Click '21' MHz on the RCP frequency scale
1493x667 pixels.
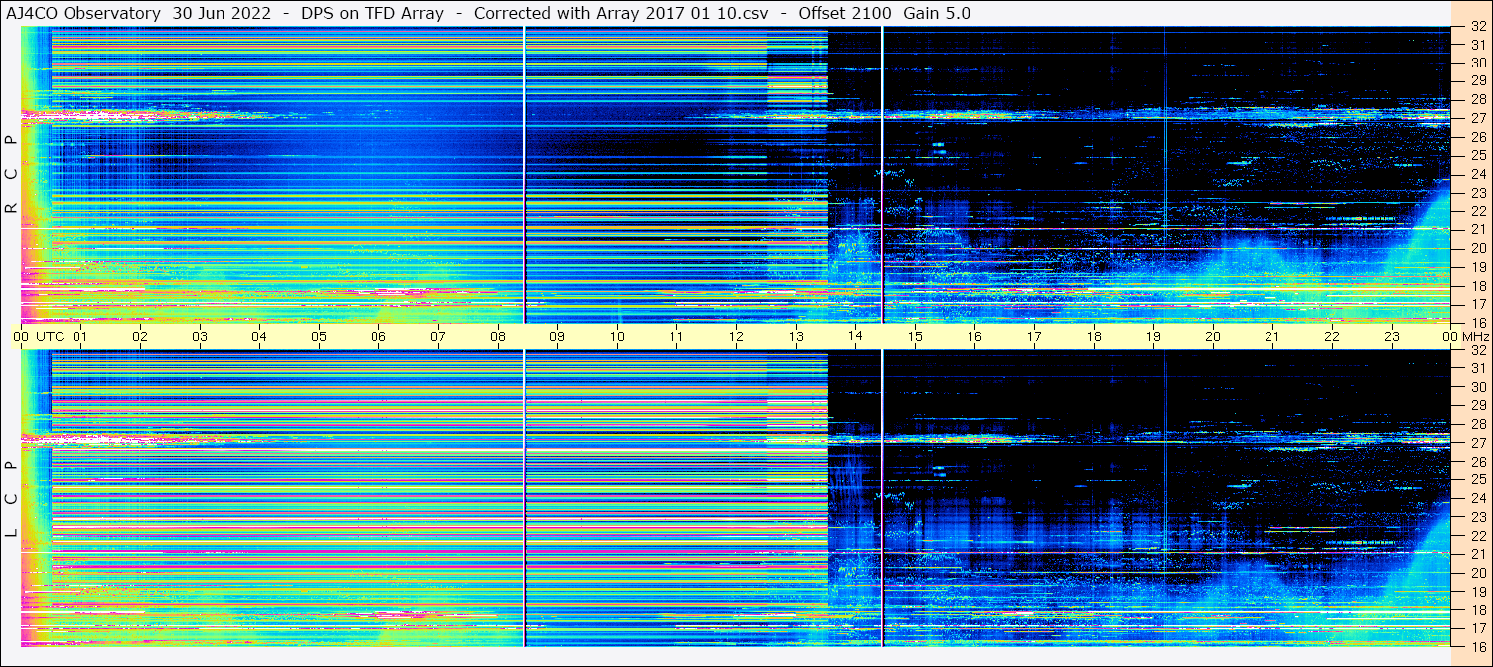(x=1478, y=229)
